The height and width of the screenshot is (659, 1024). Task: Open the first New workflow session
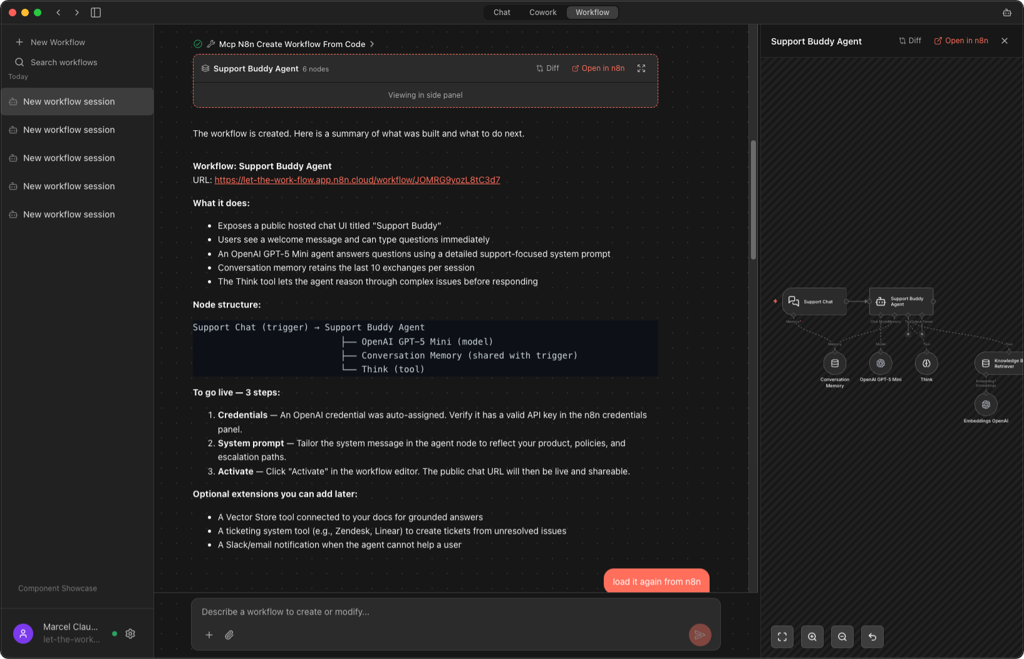coord(77,101)
